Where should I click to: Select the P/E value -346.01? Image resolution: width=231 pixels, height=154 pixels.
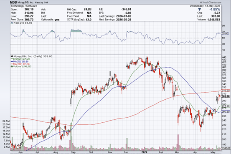click(x=126, y=9)
